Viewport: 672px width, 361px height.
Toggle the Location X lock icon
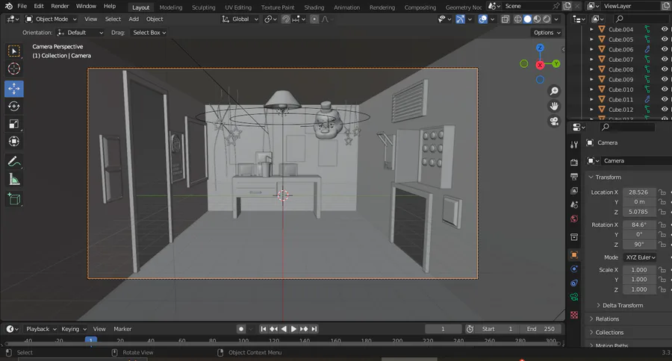[662, 192]
